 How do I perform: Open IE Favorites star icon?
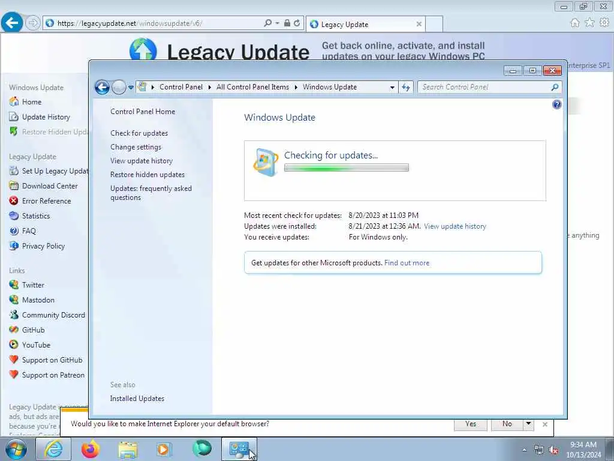point(589,23)
